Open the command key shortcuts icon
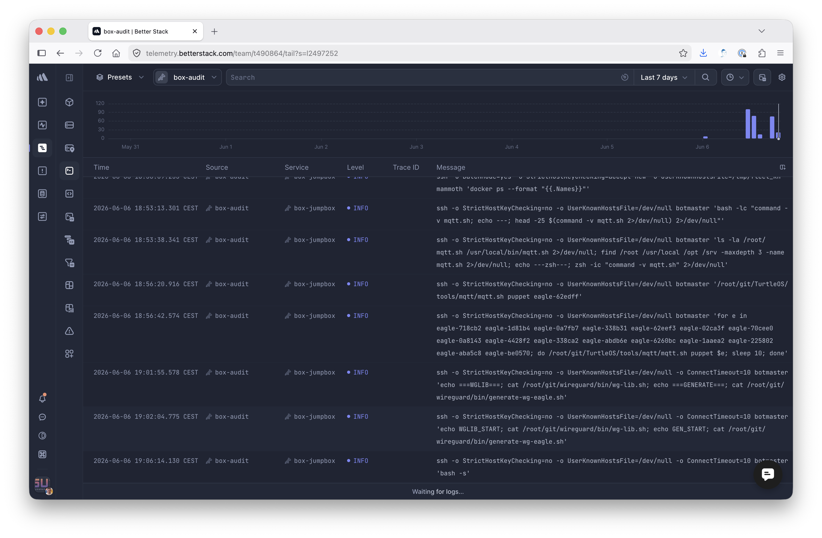822x538 pixels. (42, 454)
